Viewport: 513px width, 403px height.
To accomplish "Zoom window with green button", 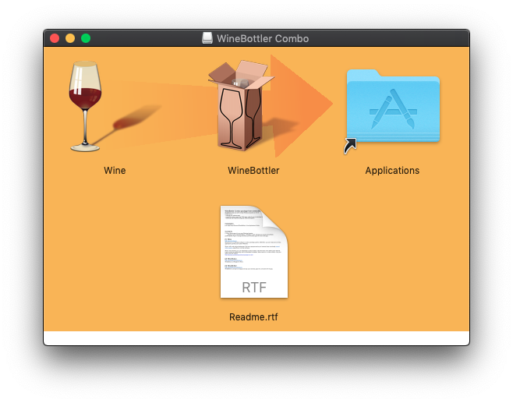I will tap(86, 38).
